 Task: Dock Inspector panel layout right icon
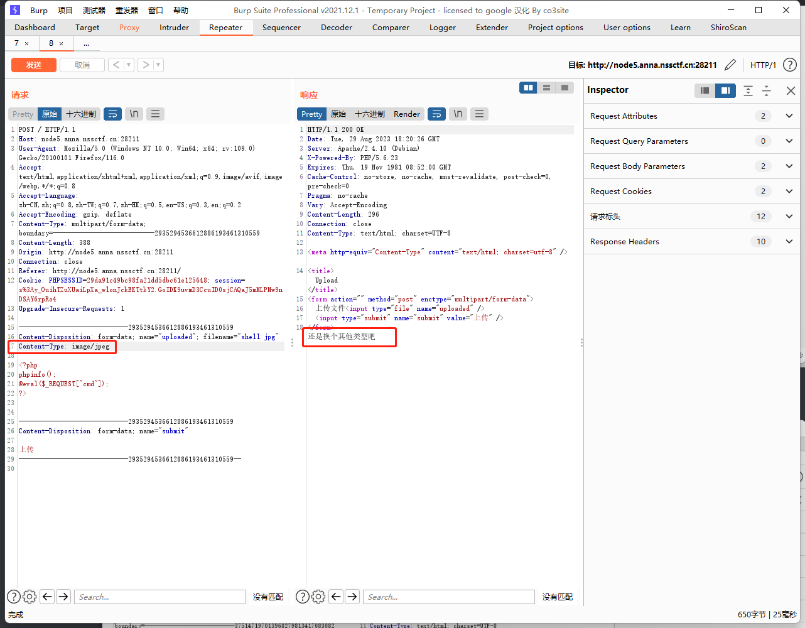[725, 90]
